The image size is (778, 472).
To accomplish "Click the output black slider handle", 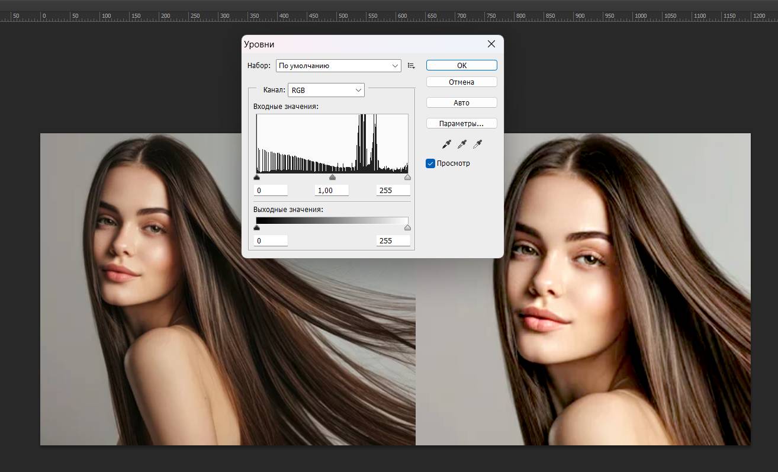I will 257,227.
